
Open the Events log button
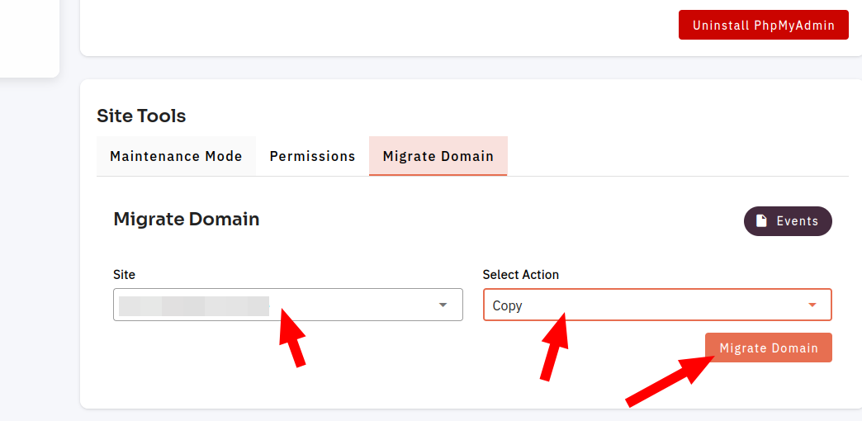tap(788, 221)
